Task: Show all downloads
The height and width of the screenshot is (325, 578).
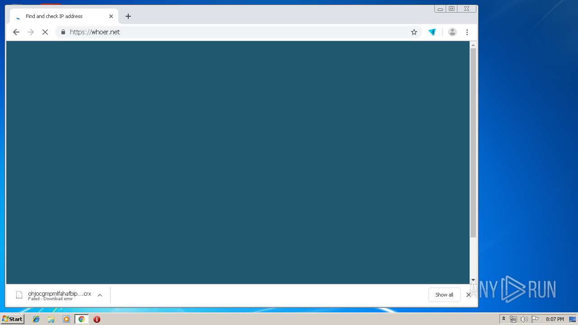Action: point(444,295)
